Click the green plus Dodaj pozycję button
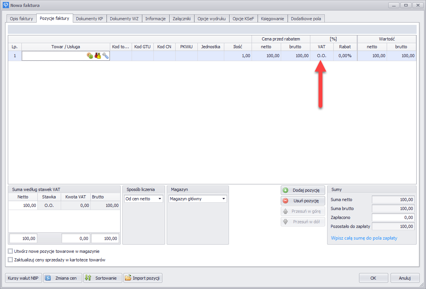This screenshot has height=289, width=426. pyautogui.click(x=303, y=190)
